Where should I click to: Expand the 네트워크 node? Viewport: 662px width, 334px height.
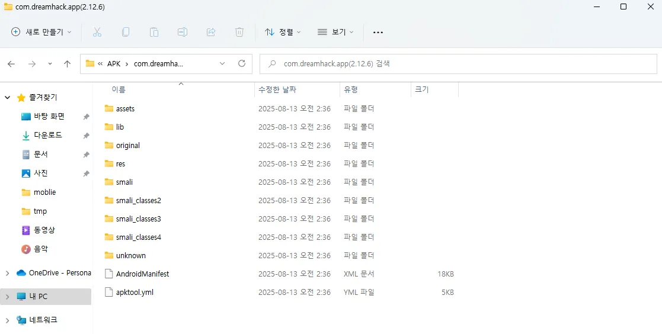coord(7,320)
